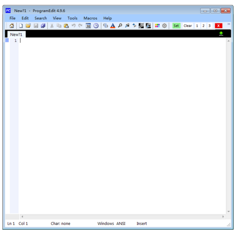Cut selected text with scissors icon
Viewport: 236px width, 231px height.
coord(52,26)
